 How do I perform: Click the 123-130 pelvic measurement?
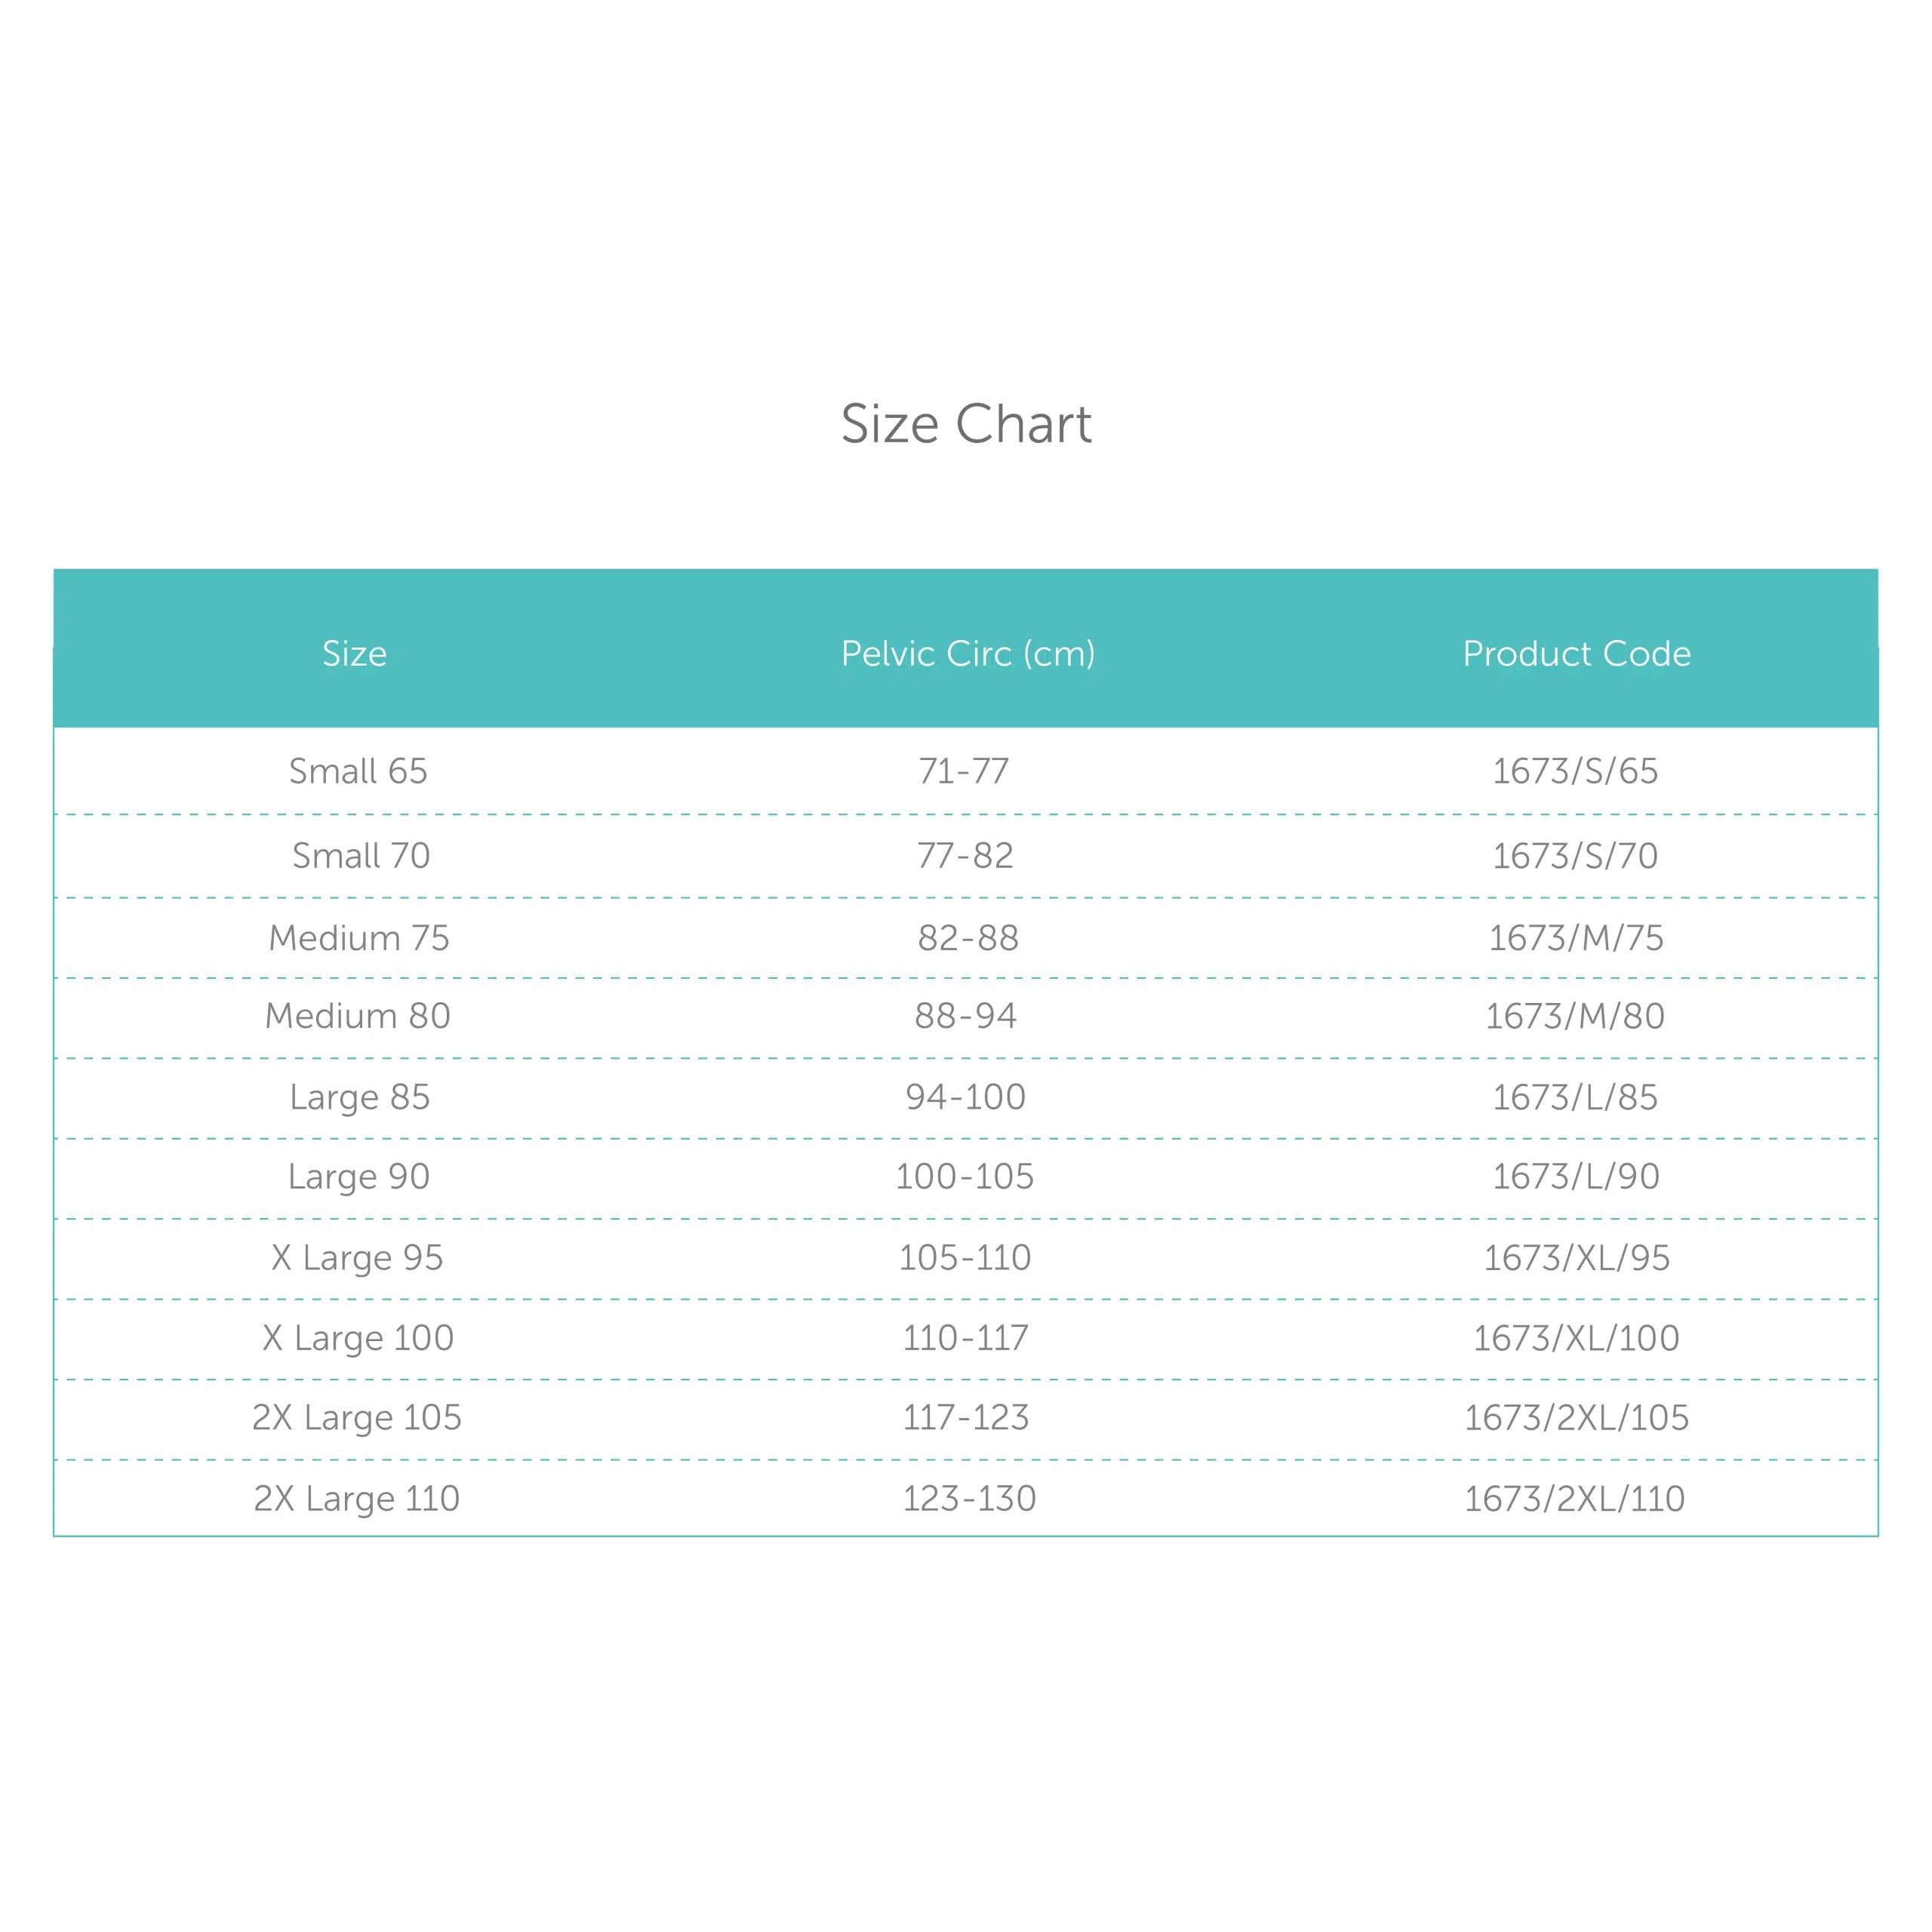pos(969,1498)
